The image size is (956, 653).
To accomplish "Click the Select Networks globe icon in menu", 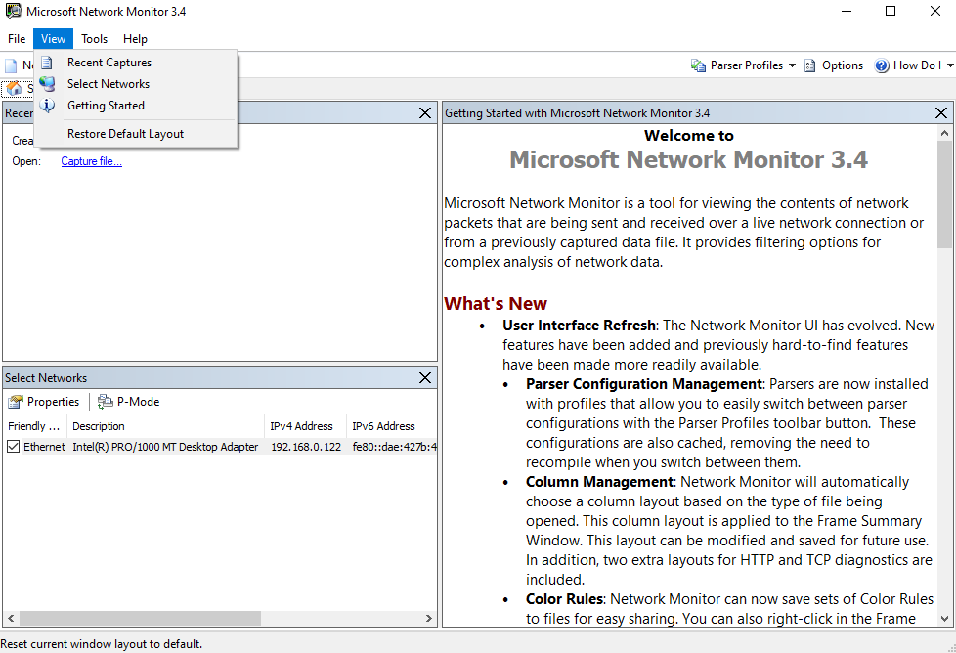I will pyautogui.click(x=47, y=84).
